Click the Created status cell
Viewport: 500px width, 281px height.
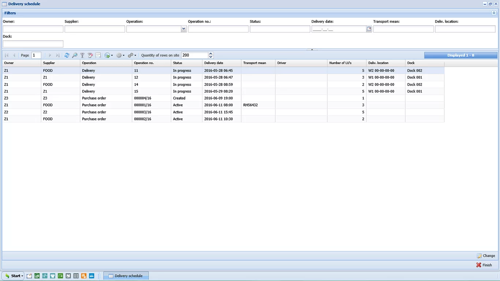pyautogui.click(x=187, y=98)
